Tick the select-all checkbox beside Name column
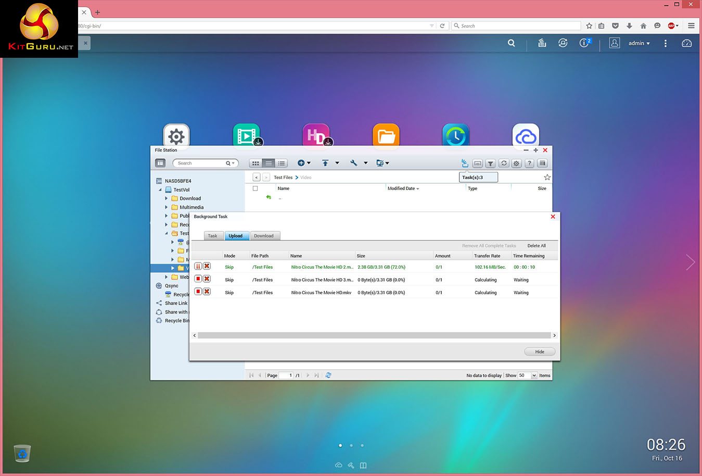Screen dimensions: 702x476 click(x=255, y=189)
